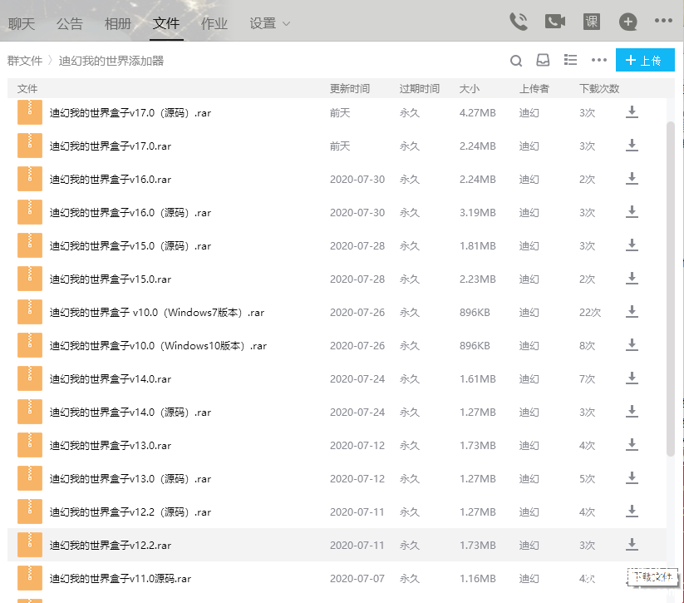684x603 pixels.
Task: Click the add chat bubble plus icon
Action: 628,22
